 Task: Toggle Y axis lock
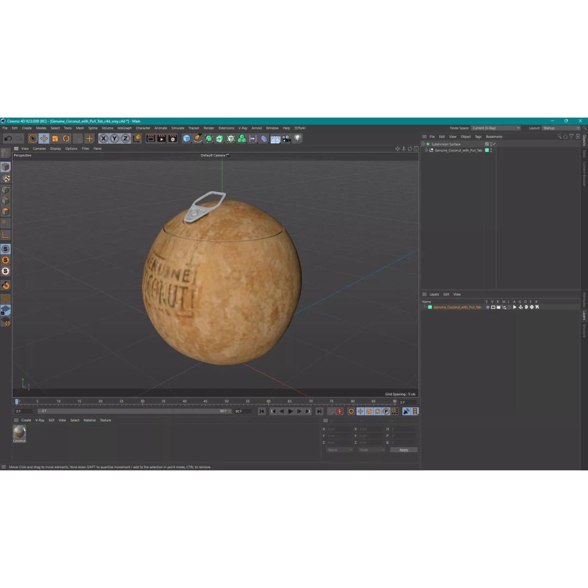114,138
